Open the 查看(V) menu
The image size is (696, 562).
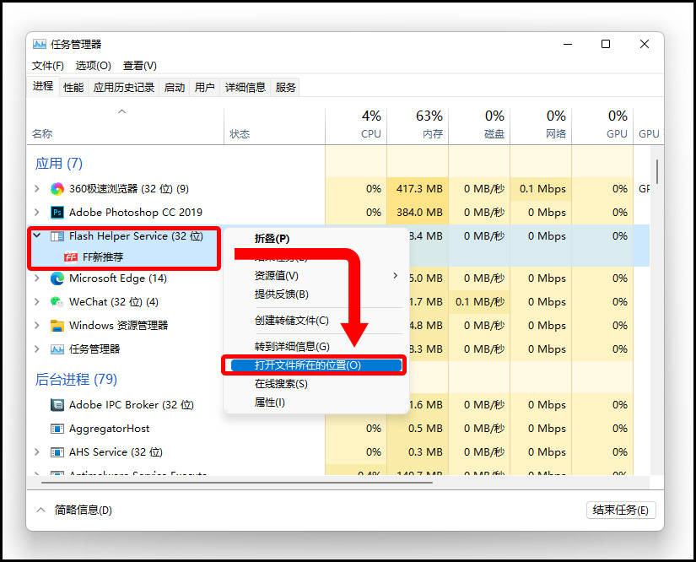(x=140, y=66)
